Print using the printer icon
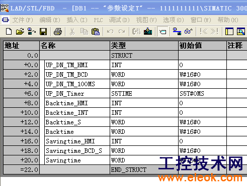This screenshot has height=186, width=247. pyautogui.click(x=58, y=32)
